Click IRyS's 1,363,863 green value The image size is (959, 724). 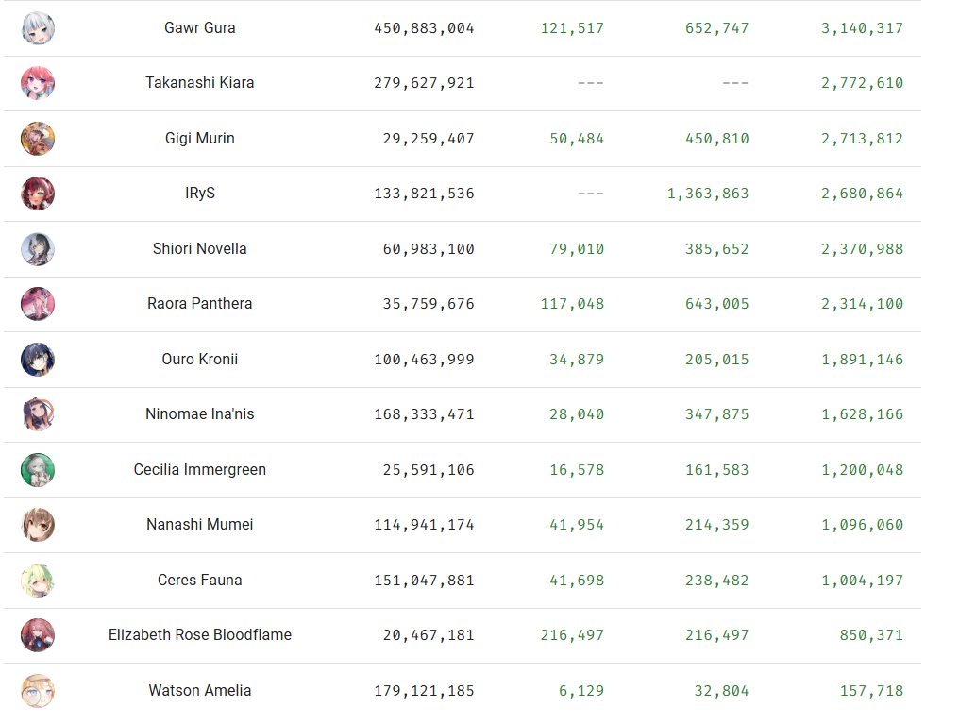708,194
